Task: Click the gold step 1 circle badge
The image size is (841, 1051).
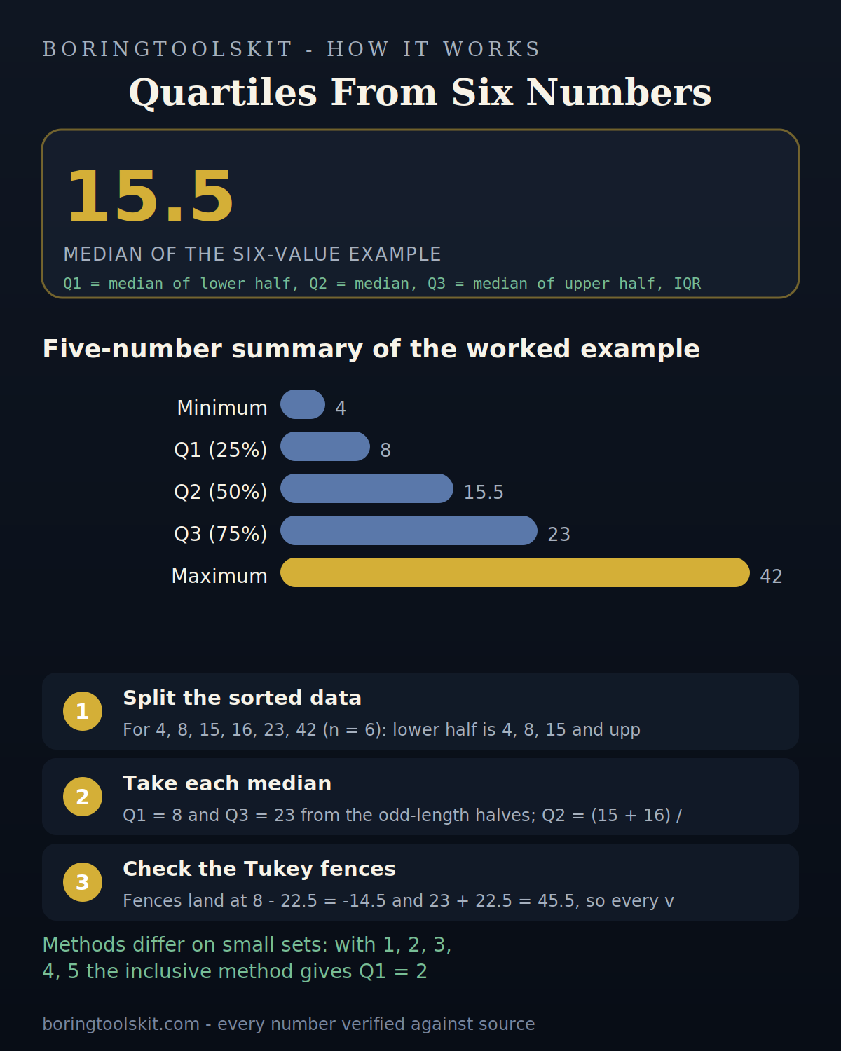Action: click(83, 711)
